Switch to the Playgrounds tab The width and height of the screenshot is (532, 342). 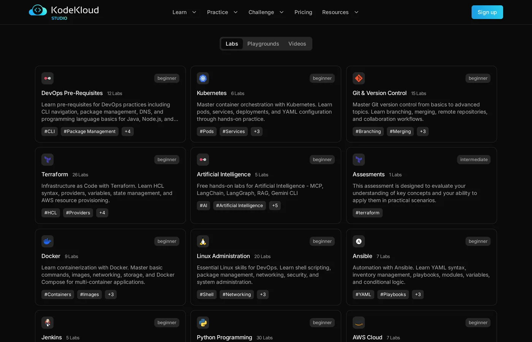click(x=263, y=44)
